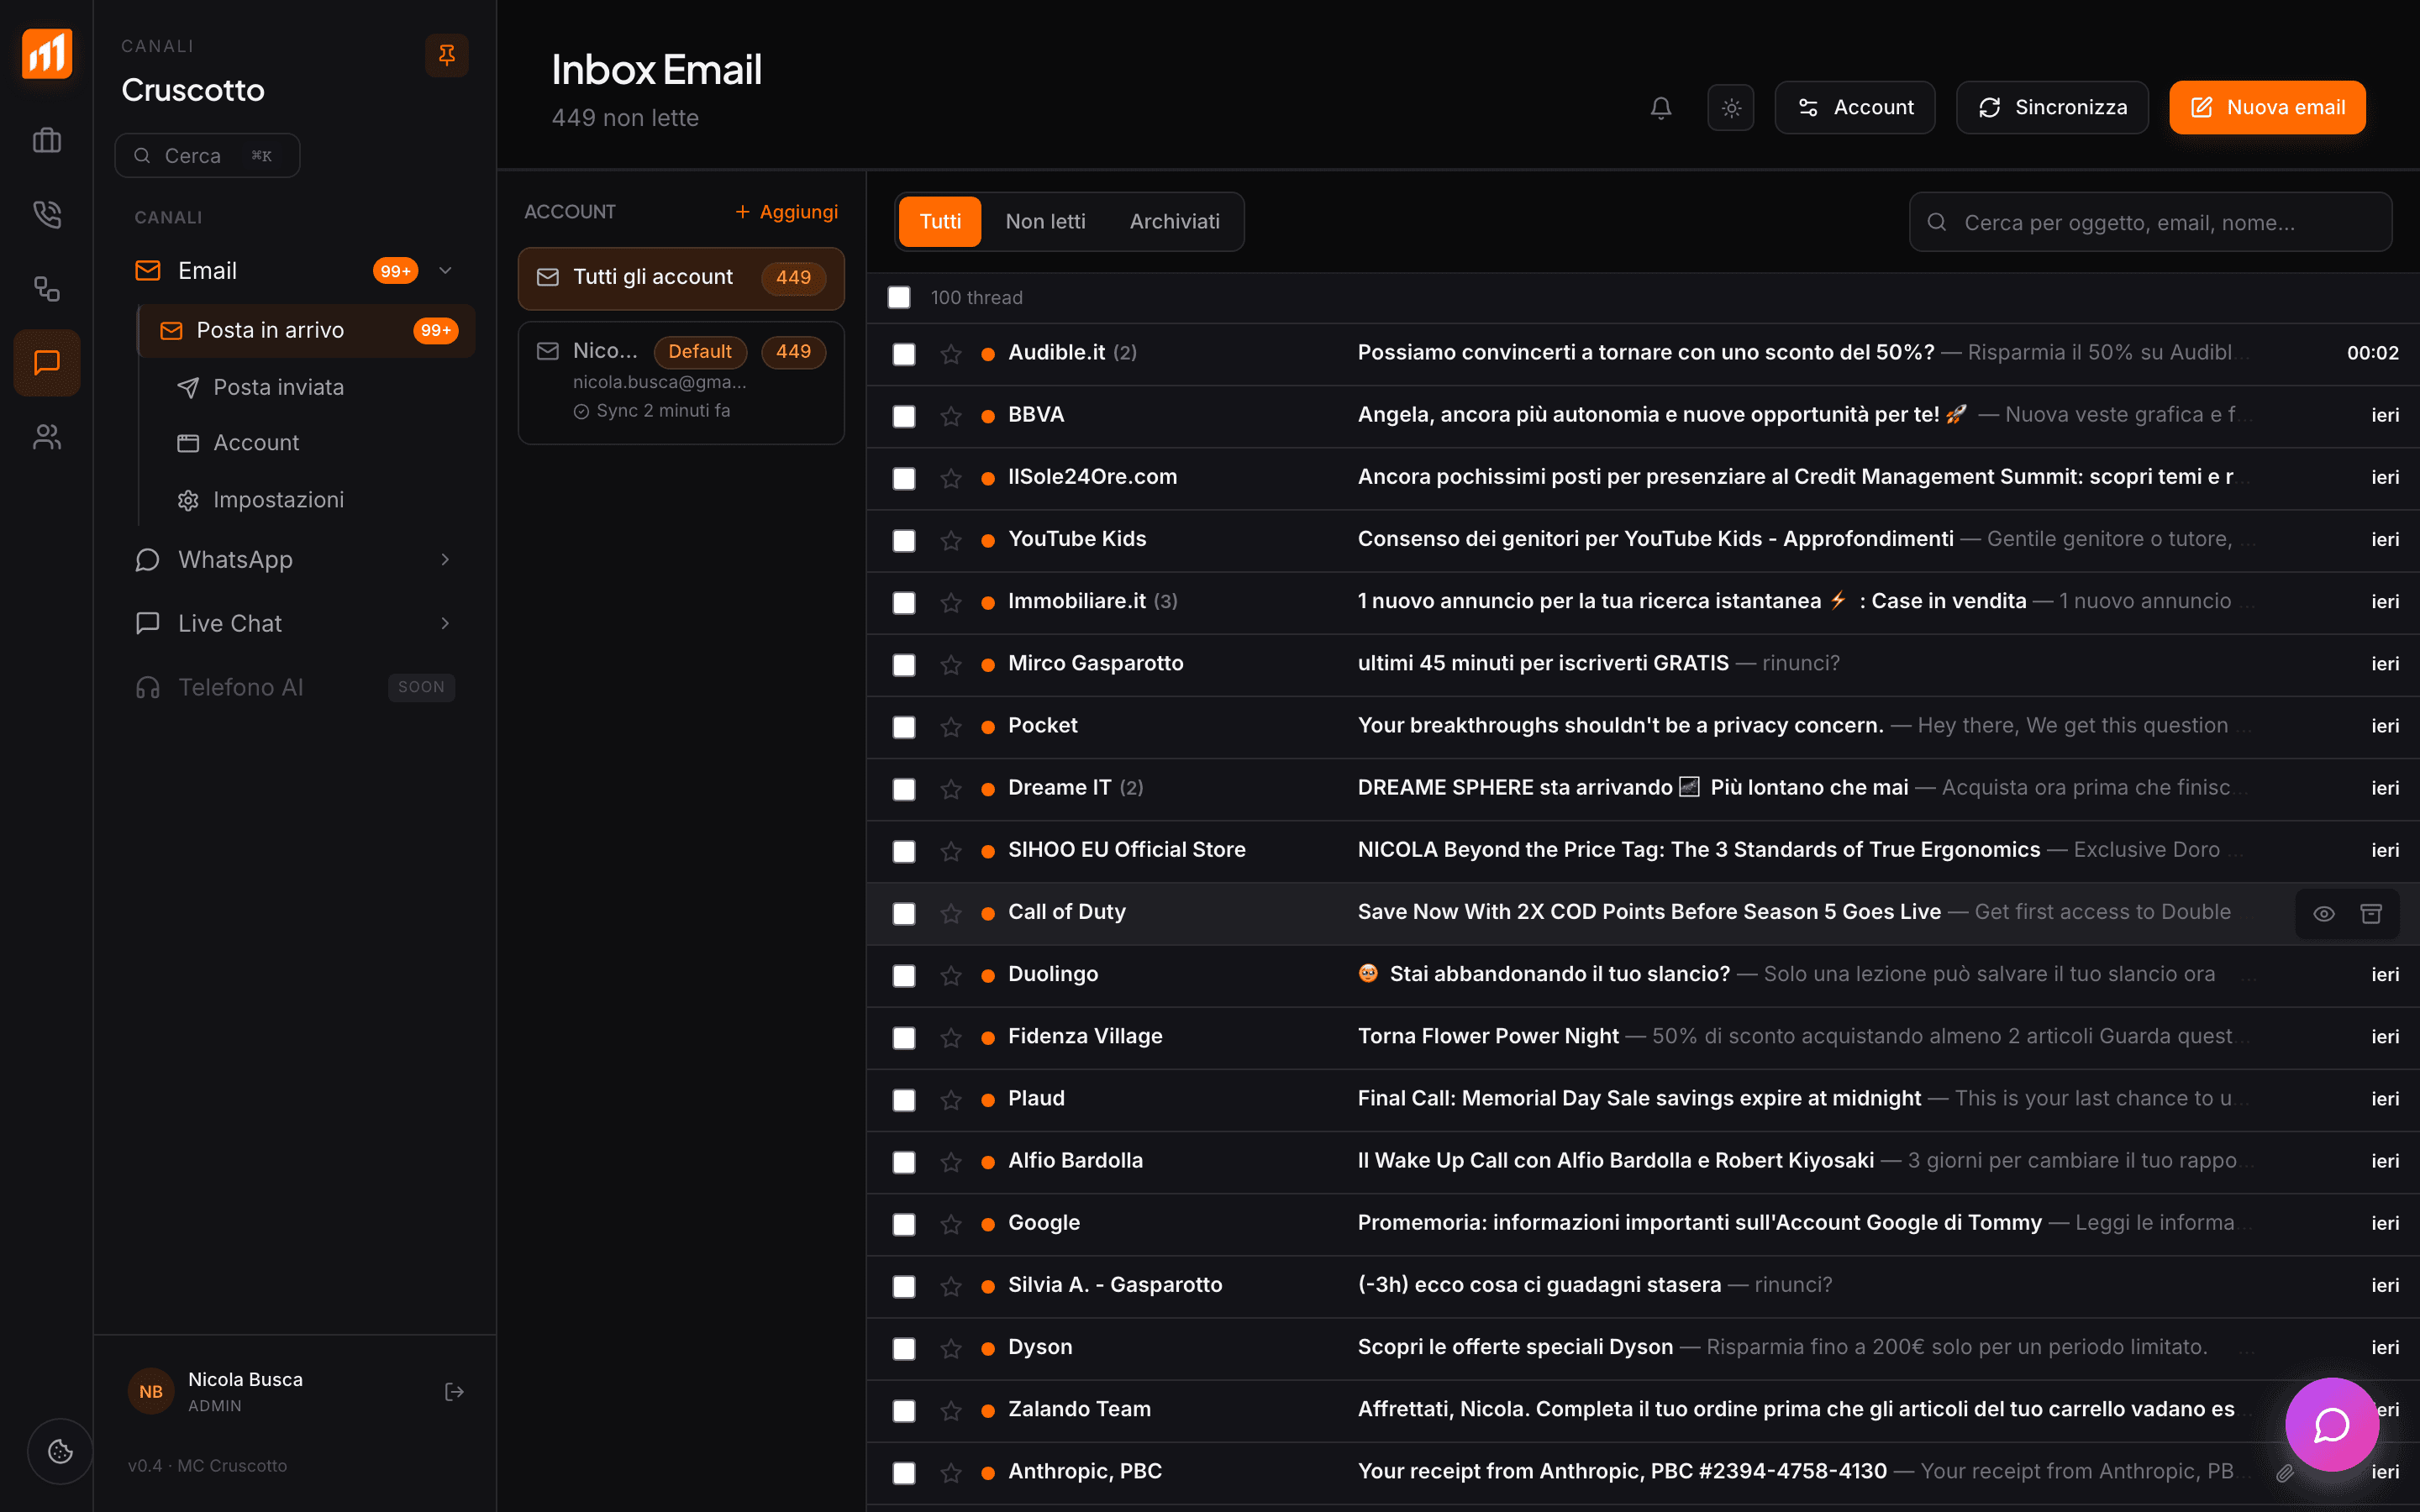
Task: Unpin the sidebar with the pin icon
Action: pos(447,55)
